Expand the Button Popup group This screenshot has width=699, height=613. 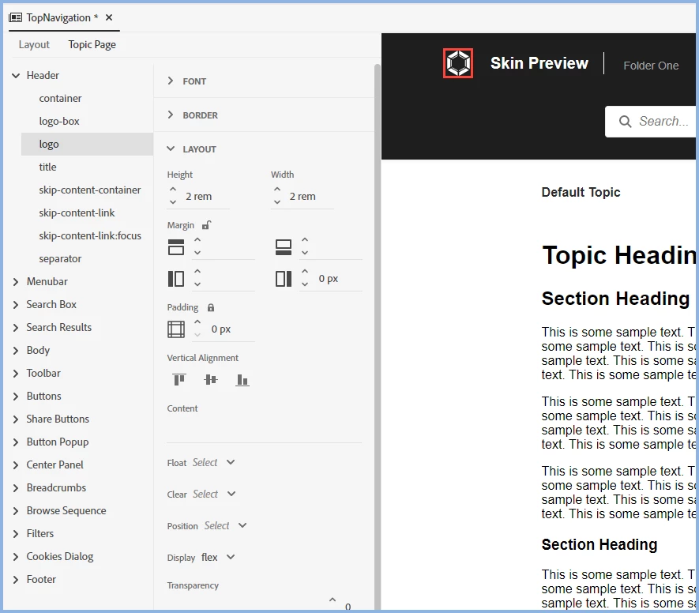(16, 442)
